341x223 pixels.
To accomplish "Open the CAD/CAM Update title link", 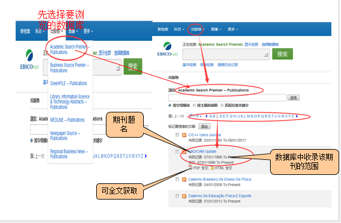I will click(202, 151).
